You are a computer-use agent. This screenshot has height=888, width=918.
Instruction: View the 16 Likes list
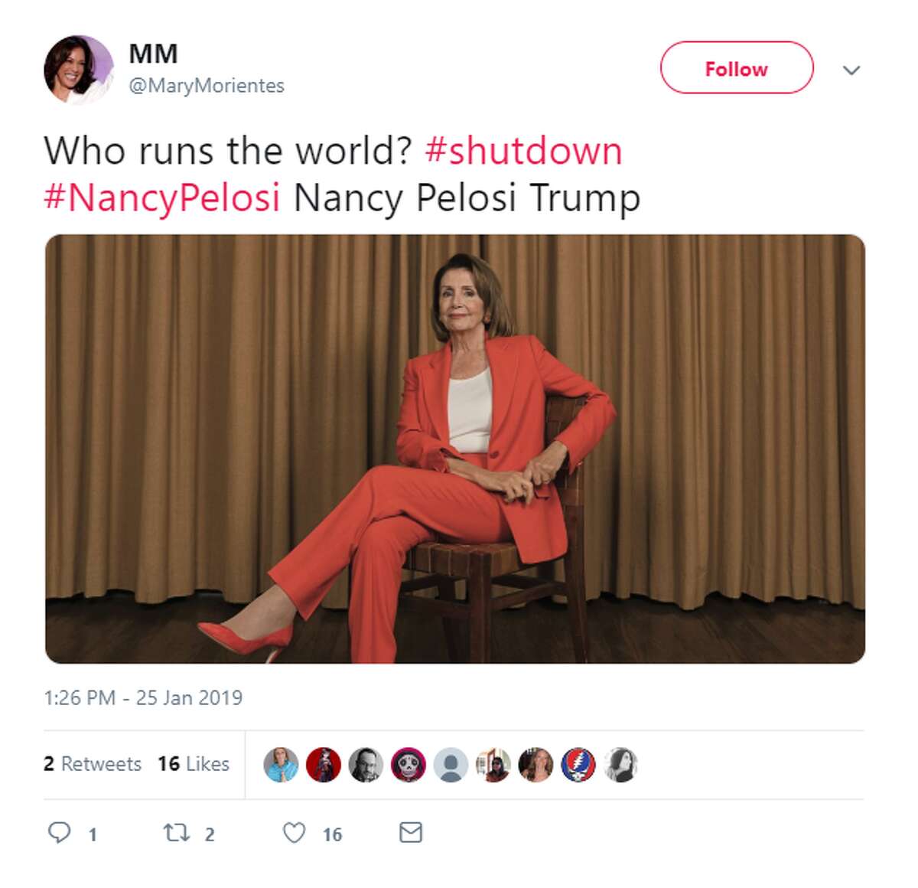194,764
